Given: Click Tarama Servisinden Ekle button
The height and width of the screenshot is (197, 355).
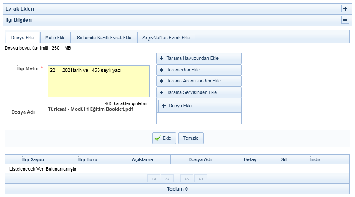Looking at the screenshot, I should click(x=199, y=92).
